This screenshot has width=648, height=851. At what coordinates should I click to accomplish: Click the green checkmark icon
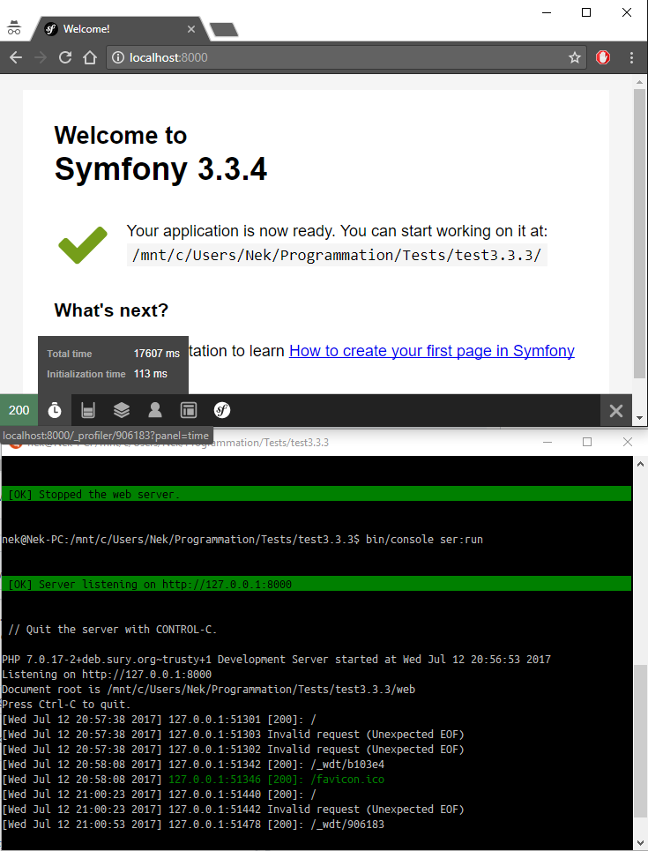pyautogui.click(x=83, y=245)
